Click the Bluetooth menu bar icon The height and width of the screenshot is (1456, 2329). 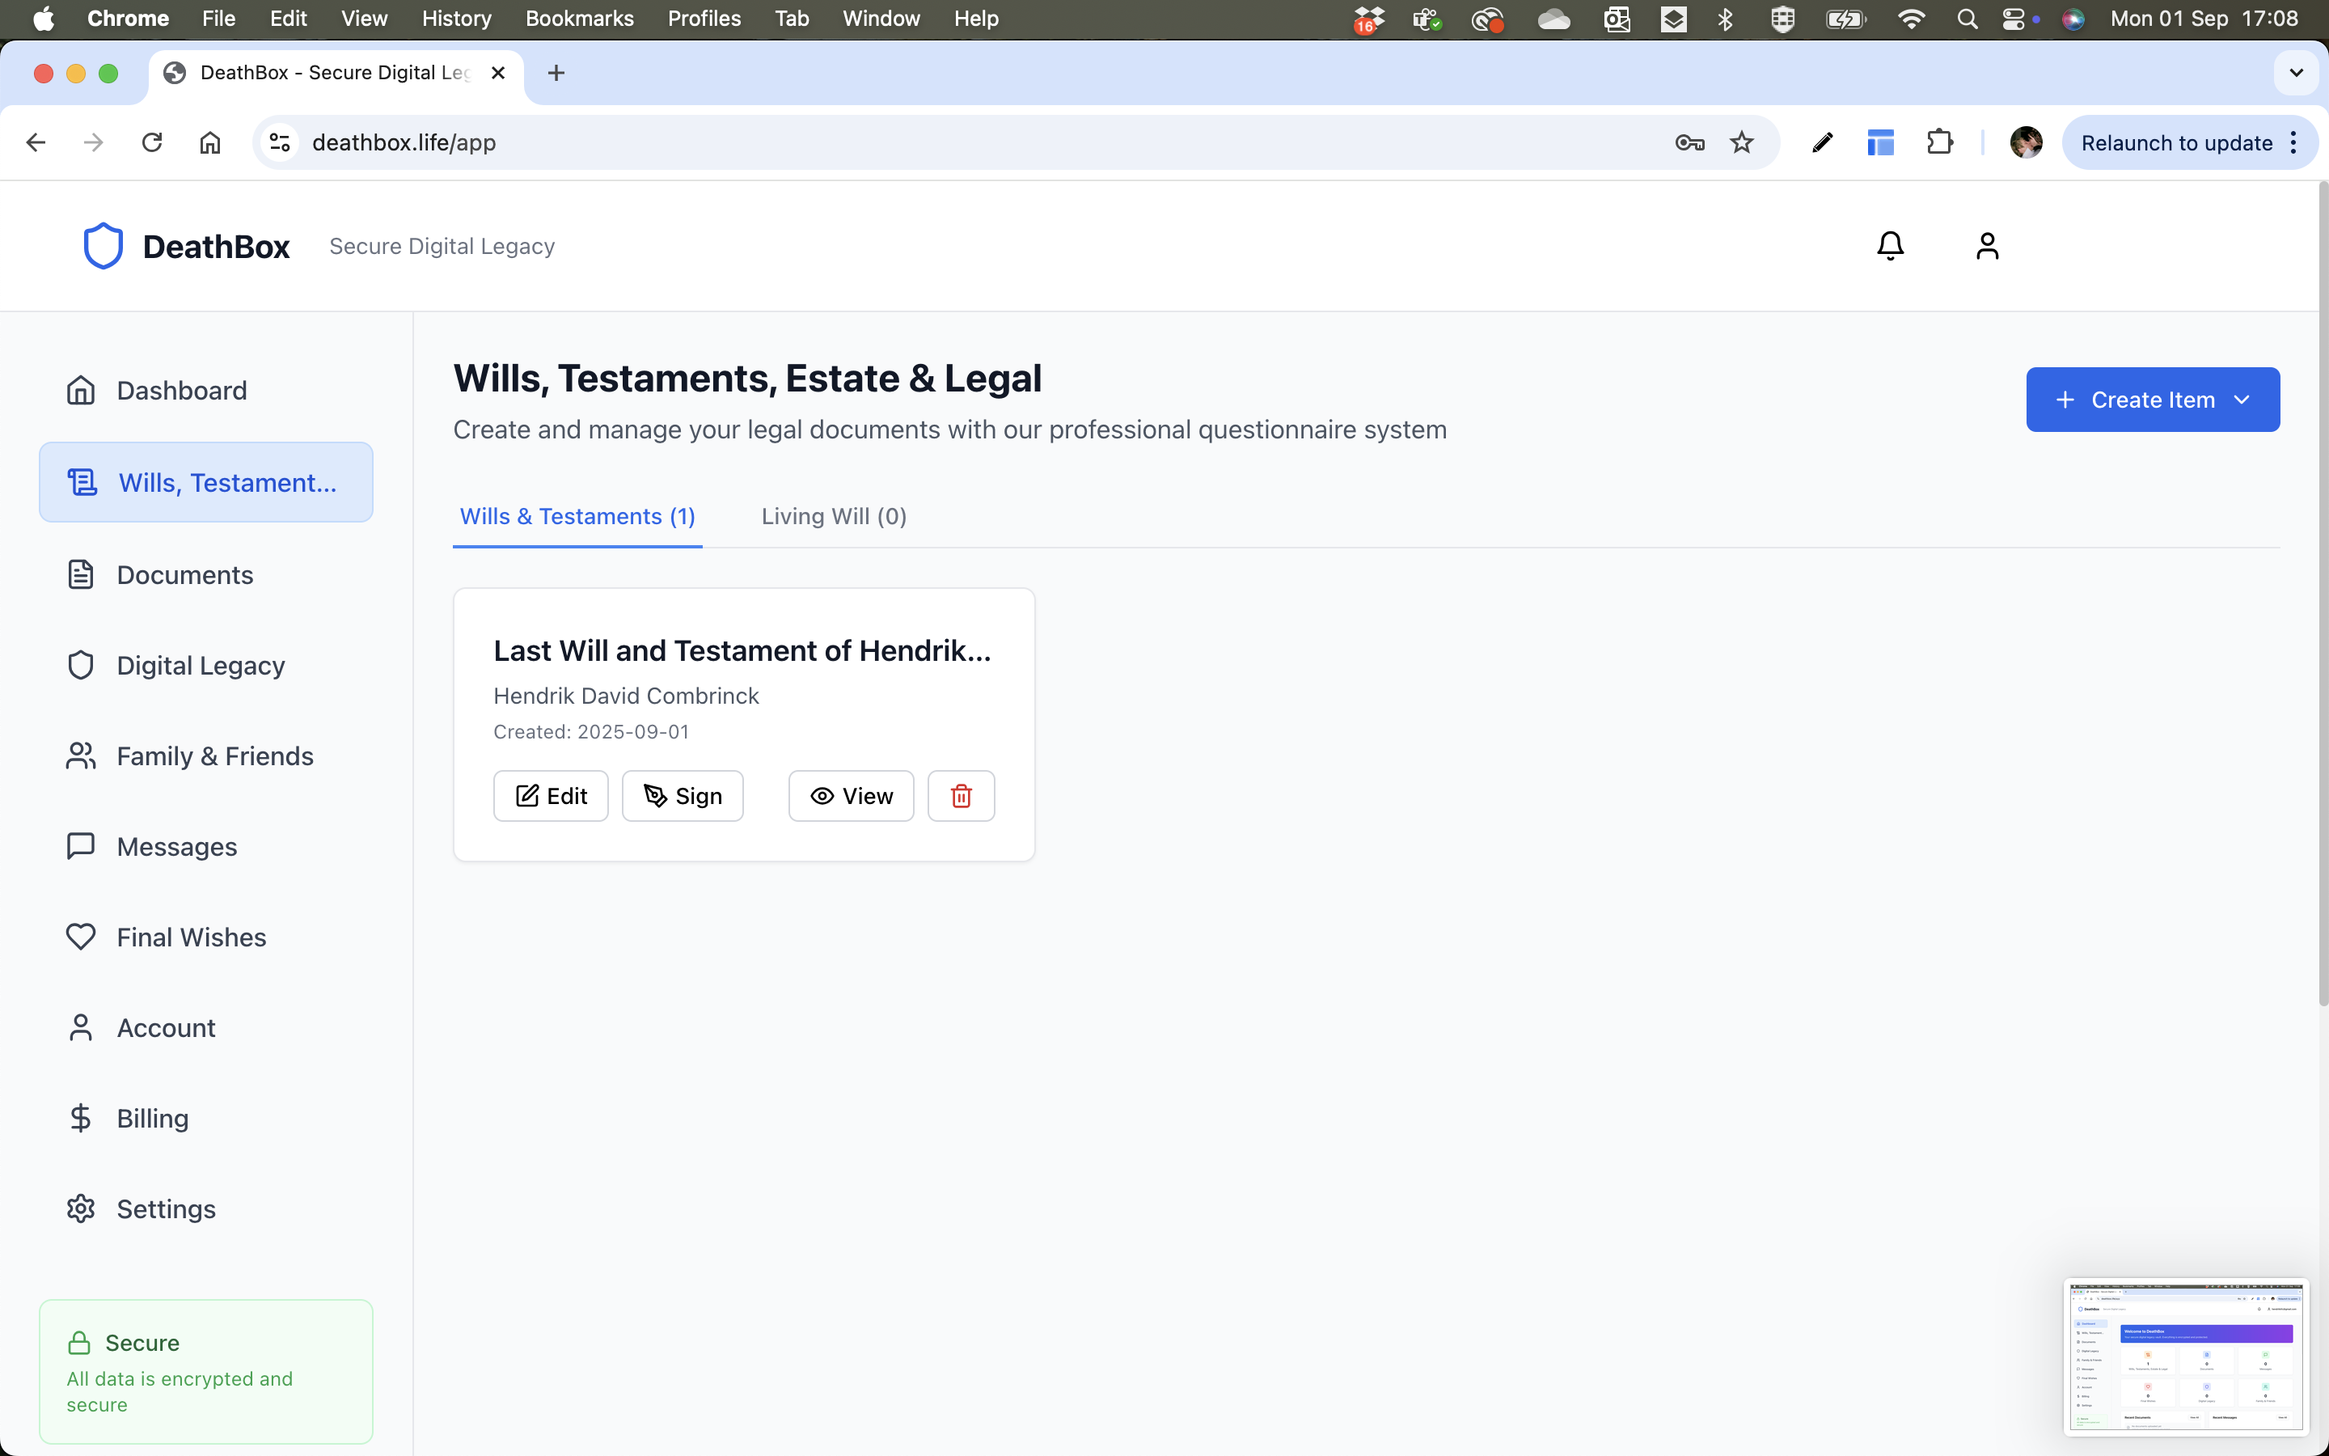tap(1726, 19)
